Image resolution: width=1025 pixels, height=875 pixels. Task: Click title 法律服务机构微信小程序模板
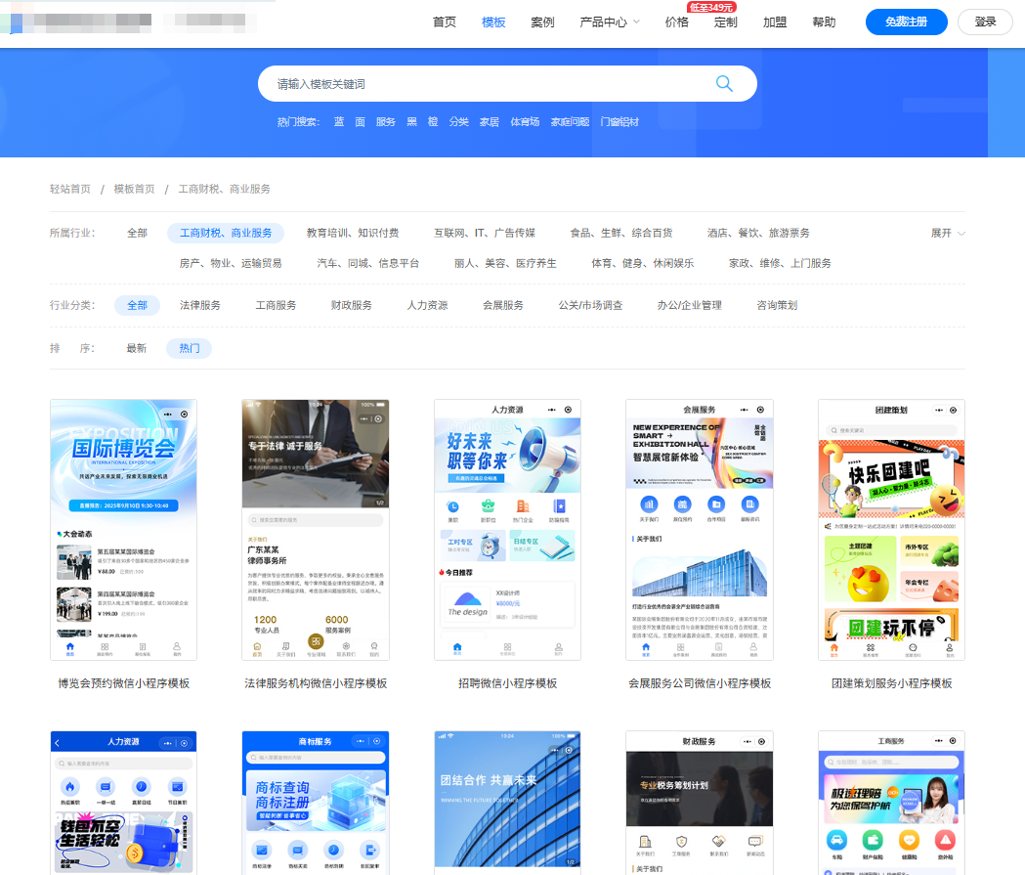pos(316,683)
